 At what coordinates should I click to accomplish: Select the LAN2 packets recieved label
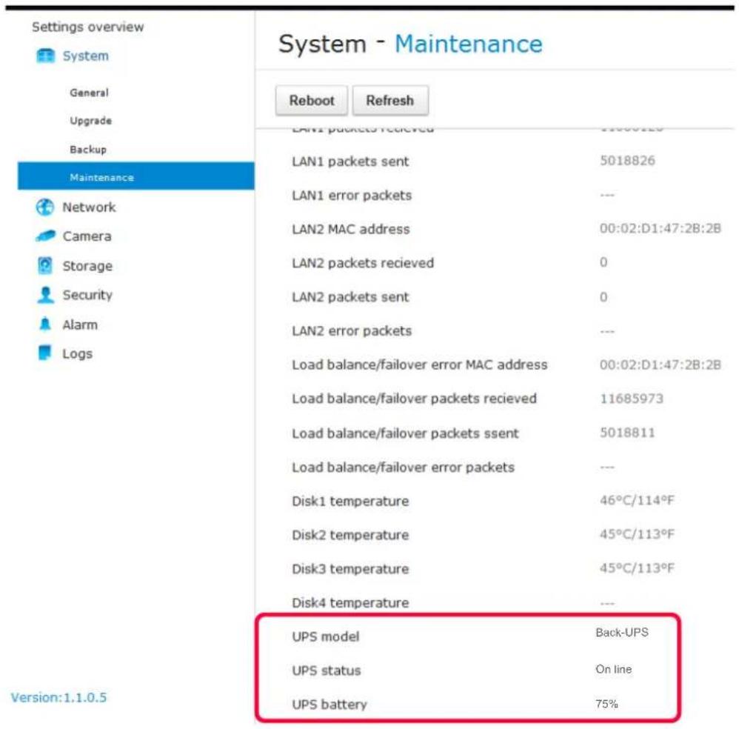(363, 263)
